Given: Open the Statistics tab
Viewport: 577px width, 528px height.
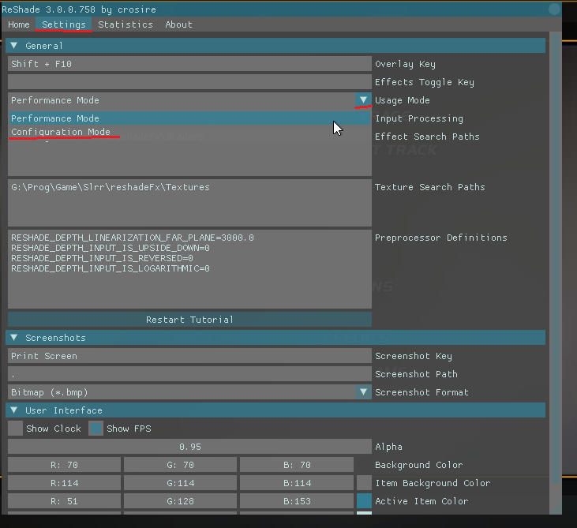Looking at the screenshot, I should (126, 24).
